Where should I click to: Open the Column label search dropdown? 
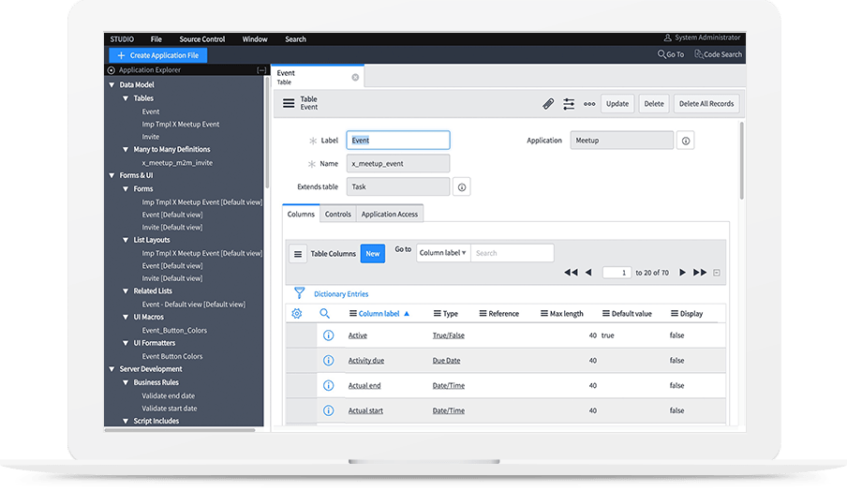click(x=443, y=253)
